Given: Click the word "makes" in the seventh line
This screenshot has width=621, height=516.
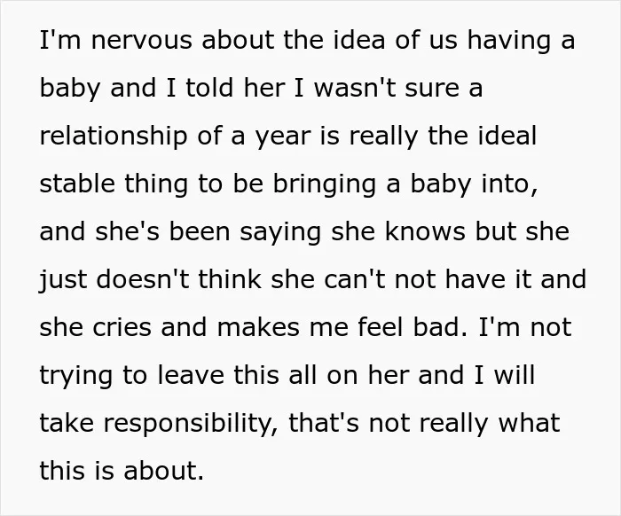Looking at the screenshot, I should click(258, 327).
